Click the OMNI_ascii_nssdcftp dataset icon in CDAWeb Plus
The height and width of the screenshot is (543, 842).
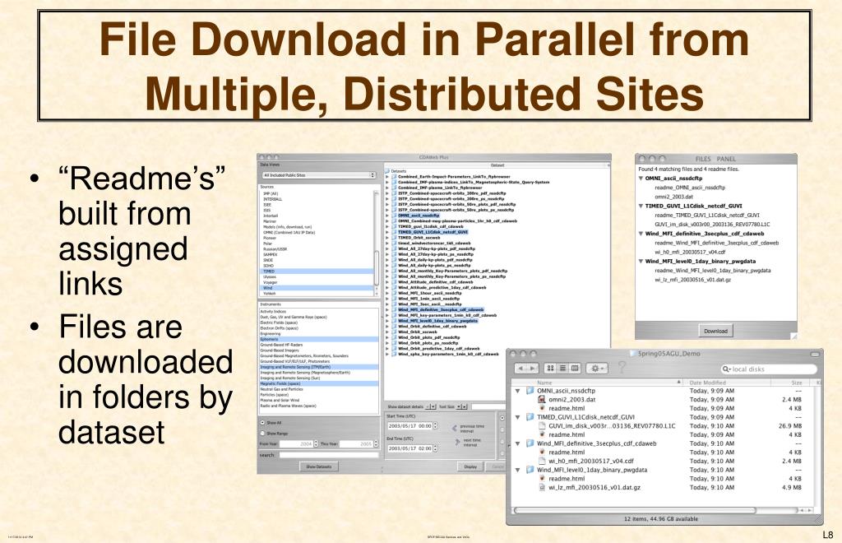pos(394,215)
